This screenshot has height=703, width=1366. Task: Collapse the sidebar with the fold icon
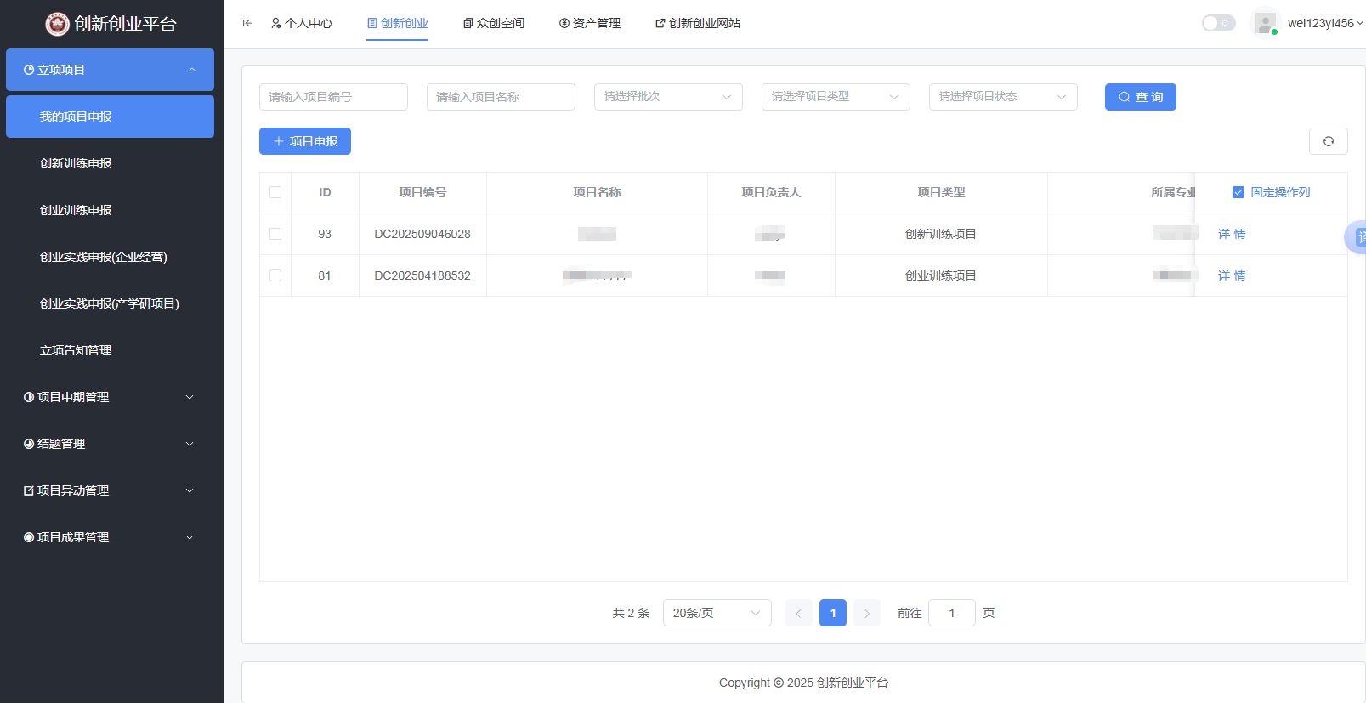click(x=247, y=23)
